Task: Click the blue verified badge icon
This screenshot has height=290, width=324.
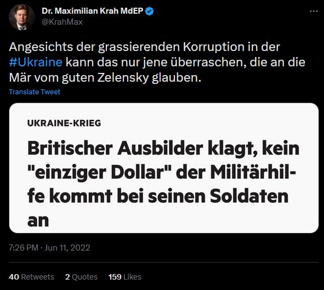Action: (150, 11)
